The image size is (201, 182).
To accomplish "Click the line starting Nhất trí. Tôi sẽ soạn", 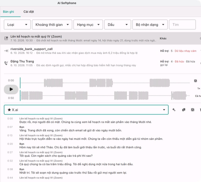I will pos(73,173).
